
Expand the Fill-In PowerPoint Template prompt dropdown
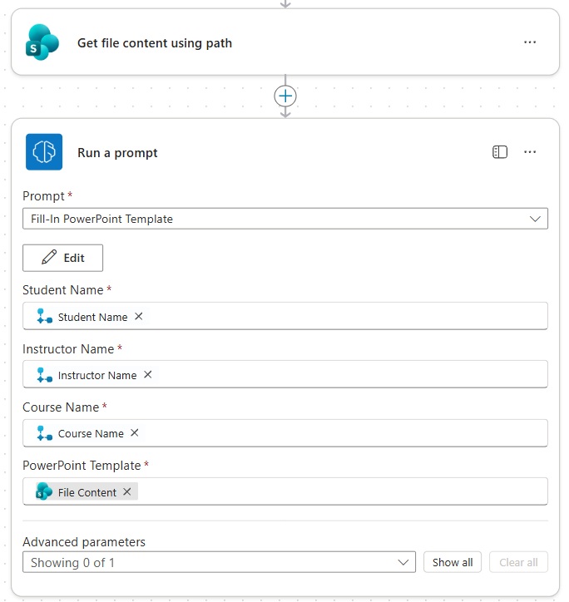pyautogui.click(x=535, y=219)
